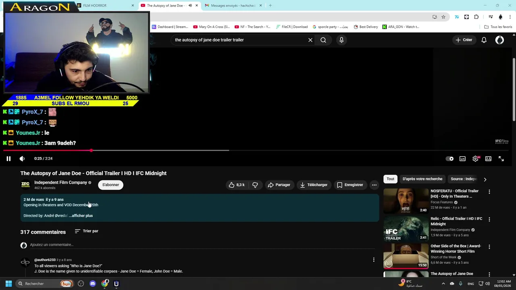Open the browser extensions puzzle icon
Viewport: 516px width, 290px height.
476,17
